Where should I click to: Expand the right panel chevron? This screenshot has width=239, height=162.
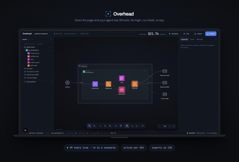[216, 39]
